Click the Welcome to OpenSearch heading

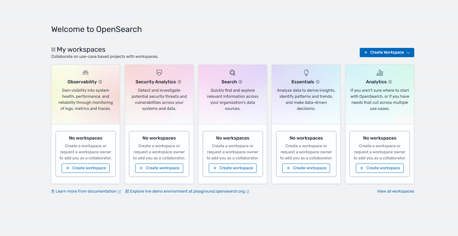coord(96,29)
